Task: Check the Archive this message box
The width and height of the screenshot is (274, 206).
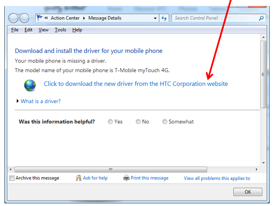Action: coord(12,178)
